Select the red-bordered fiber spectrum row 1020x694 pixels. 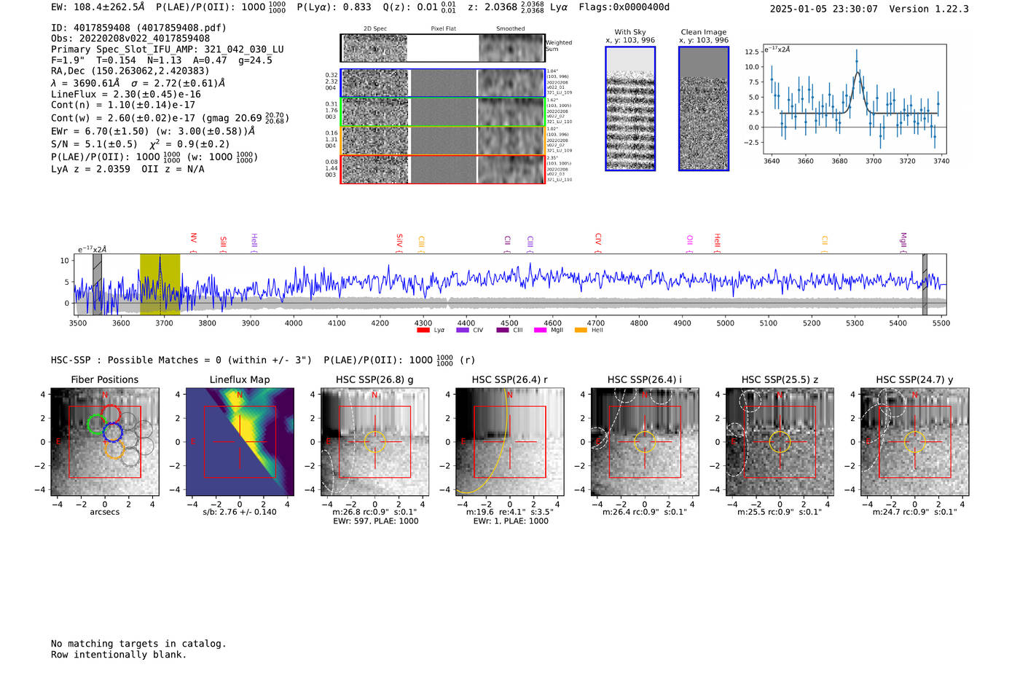[x=442, y=169]
